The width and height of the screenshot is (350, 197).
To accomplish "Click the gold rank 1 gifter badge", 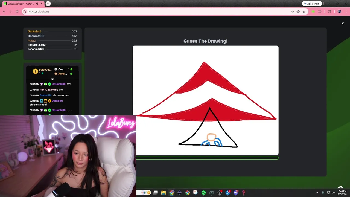I will pos(35,71).
